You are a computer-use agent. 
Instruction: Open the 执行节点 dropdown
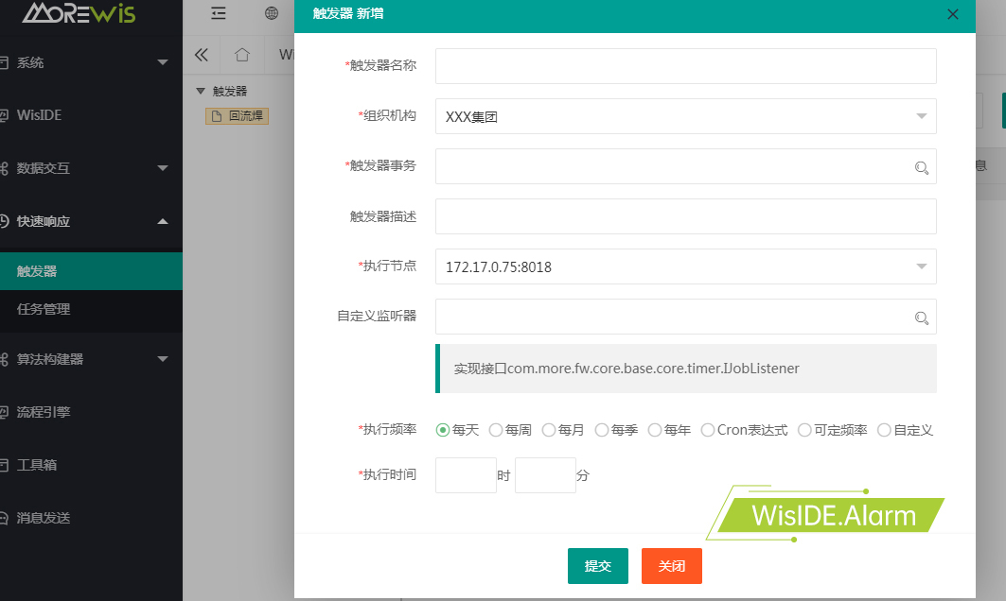point(685,266)
